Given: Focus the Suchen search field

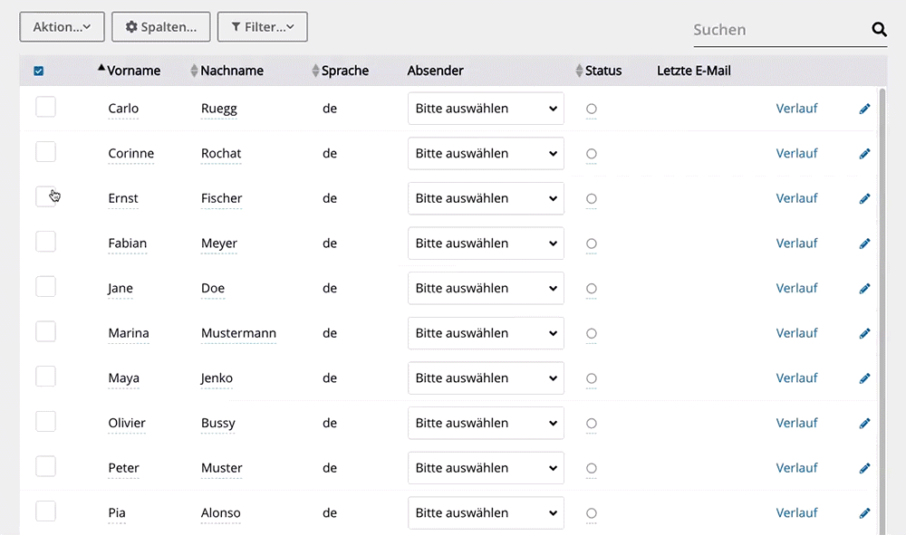Looking at the screenshot, I should tap(780, 30).
